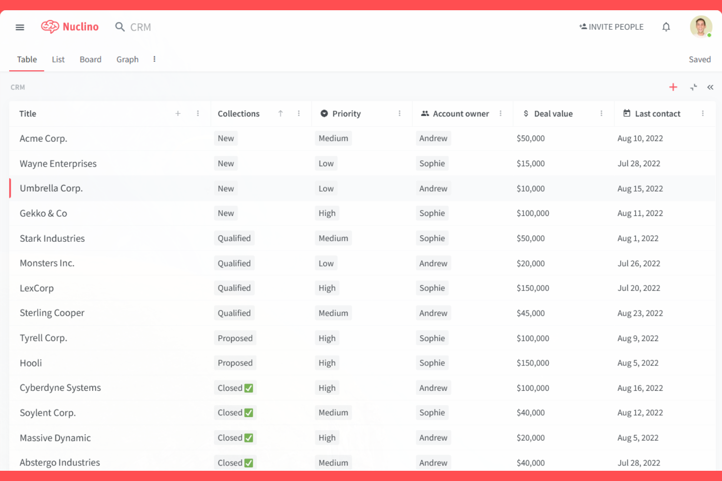Click the Account owner people icon
Image resolution: width=722 pixels, height=481 pixels.
pos(425,114)
